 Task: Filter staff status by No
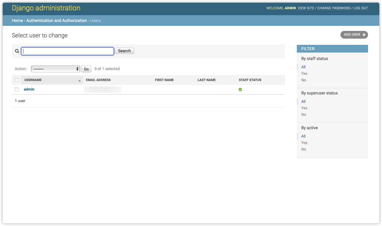(x=304, y=80)
